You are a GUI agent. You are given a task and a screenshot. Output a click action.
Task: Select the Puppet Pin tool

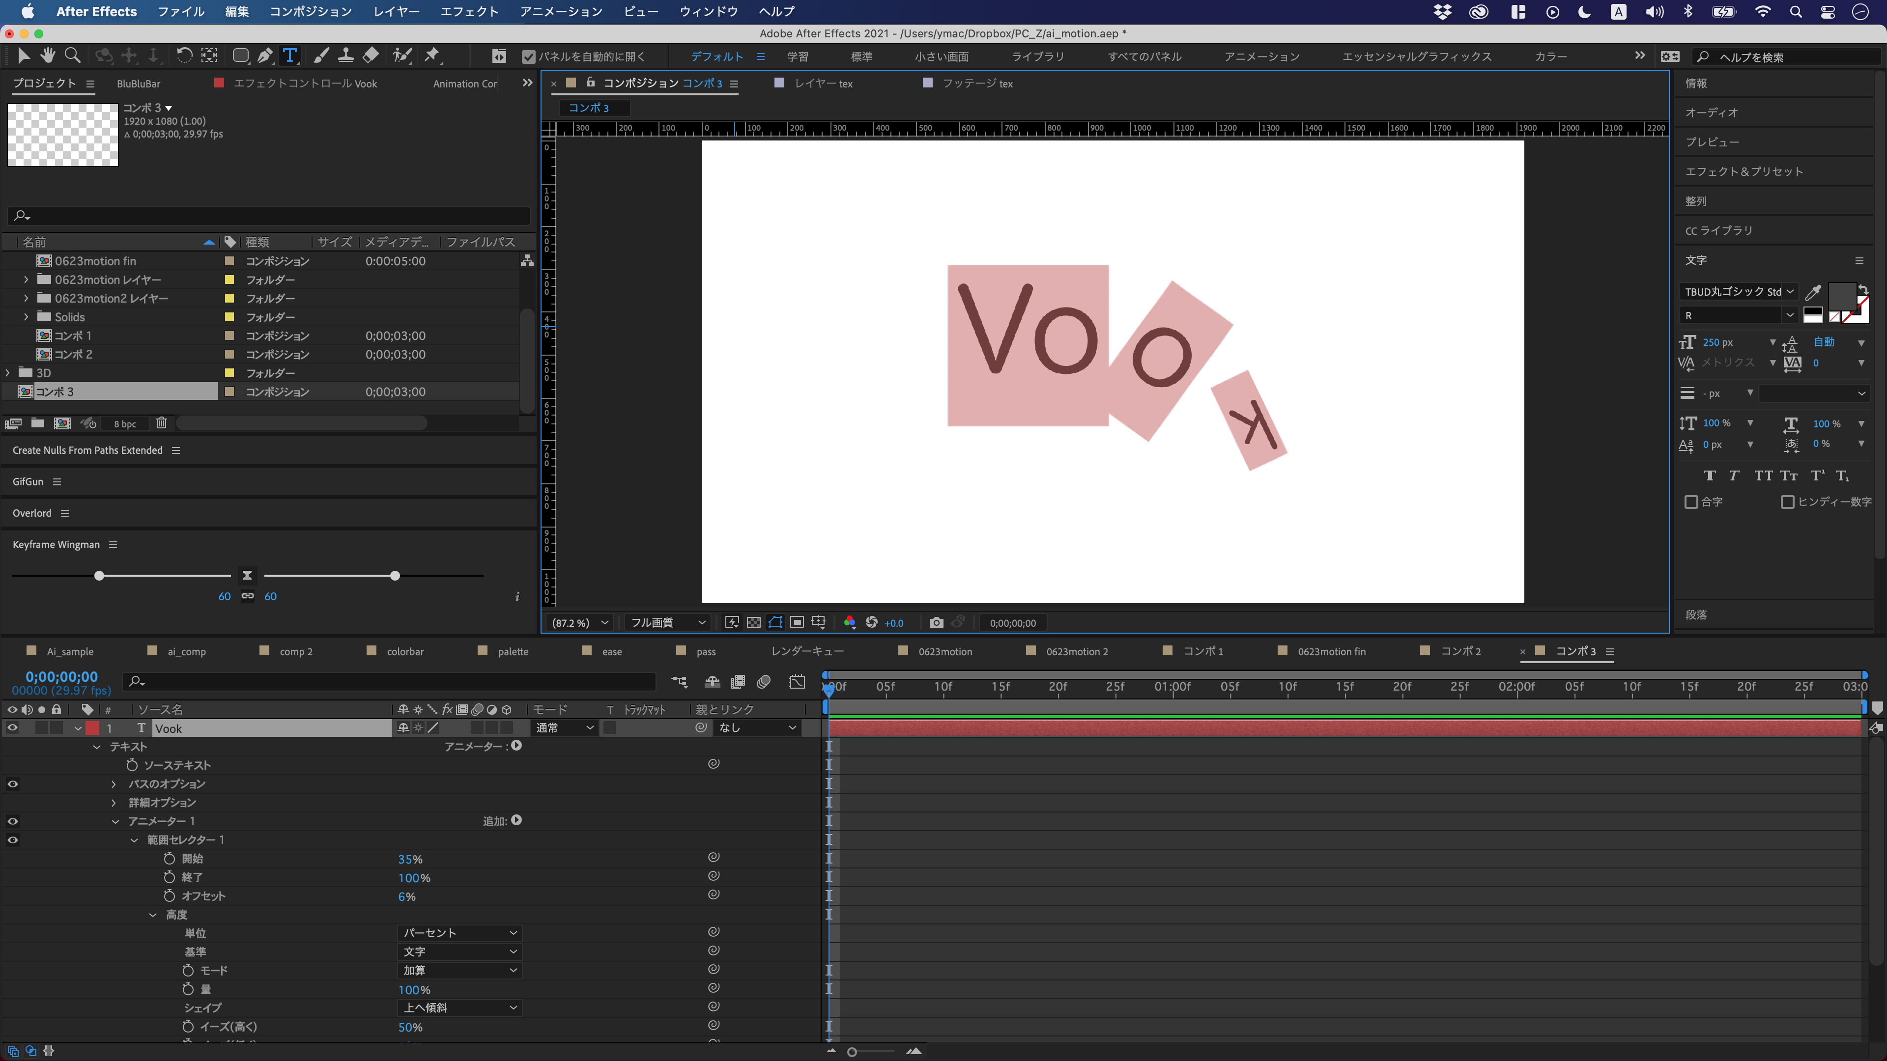tap(433, 56)
